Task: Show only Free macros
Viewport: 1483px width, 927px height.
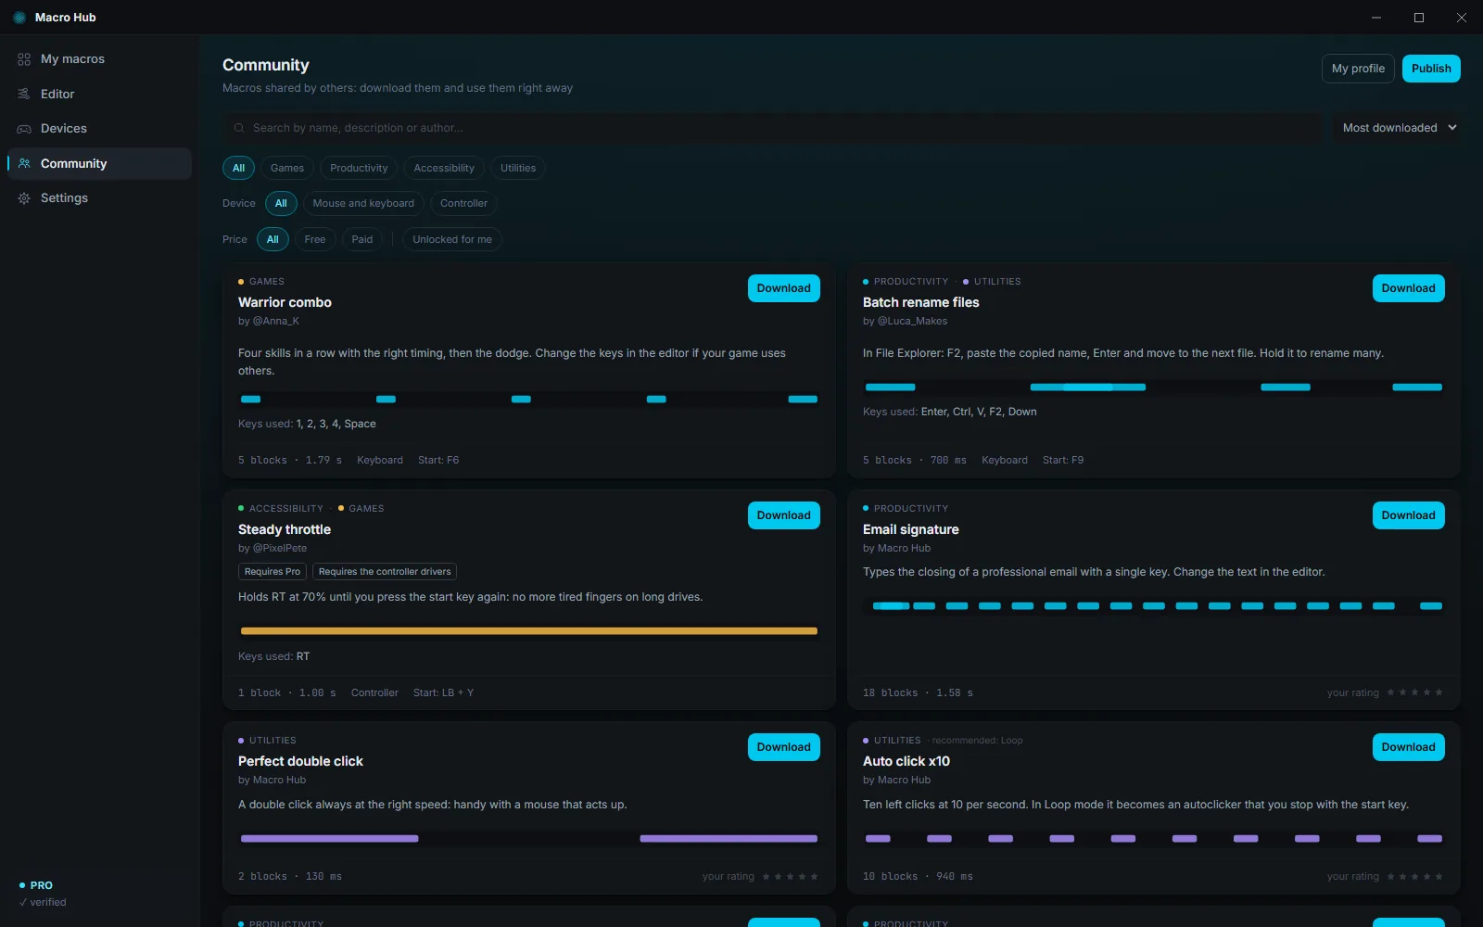Action: pos(315,239)
